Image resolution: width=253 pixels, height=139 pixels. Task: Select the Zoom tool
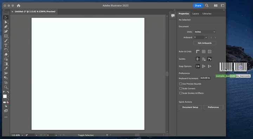6,87
